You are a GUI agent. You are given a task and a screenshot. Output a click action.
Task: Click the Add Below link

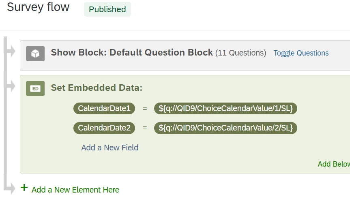[x=334, y=164]
